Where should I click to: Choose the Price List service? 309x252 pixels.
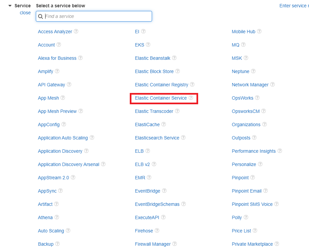241,231
